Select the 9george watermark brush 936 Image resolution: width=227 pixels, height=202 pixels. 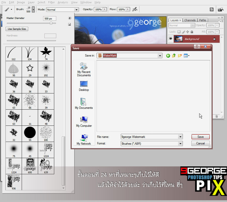pyautogui.click(x=14, y=182)
